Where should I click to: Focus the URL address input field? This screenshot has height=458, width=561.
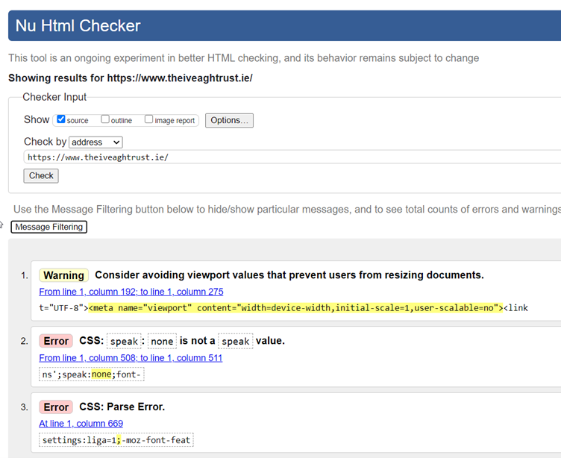[x=293, y=157]
